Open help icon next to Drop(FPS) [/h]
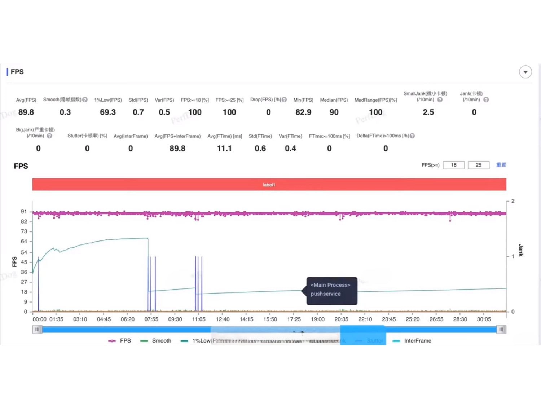This screenshot has width=541, height=406. coord(284,100)
